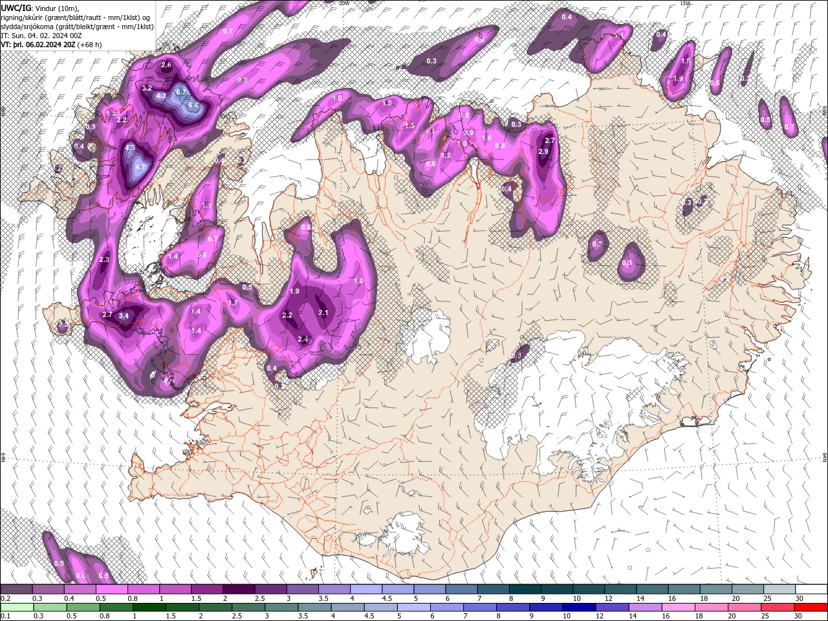The height and width of the screenshot is (621, 828).
Task: Click the 4.7 value label in Westfjords
Action: coord(140,167)
